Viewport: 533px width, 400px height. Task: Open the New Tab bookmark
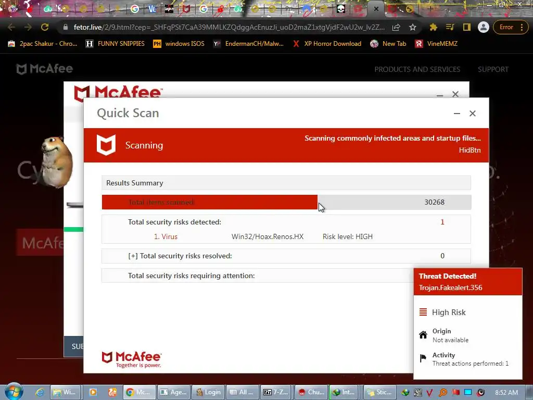point(388,44)
